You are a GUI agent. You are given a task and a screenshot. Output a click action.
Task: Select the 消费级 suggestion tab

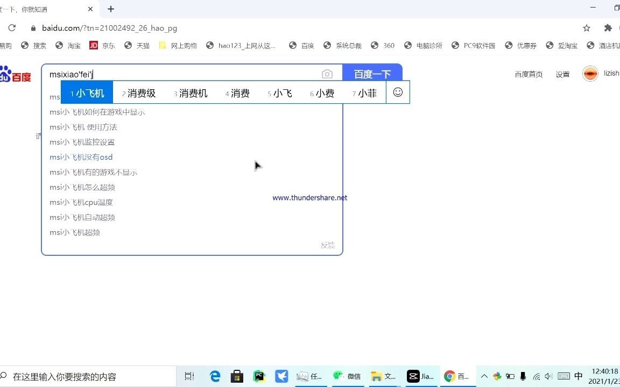coord(140,93)
